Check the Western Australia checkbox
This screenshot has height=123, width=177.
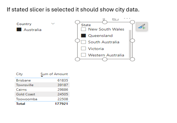click(83, 55)
